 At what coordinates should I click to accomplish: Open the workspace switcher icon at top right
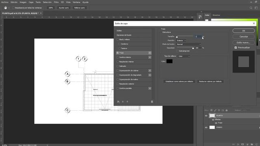coord(256,8)
